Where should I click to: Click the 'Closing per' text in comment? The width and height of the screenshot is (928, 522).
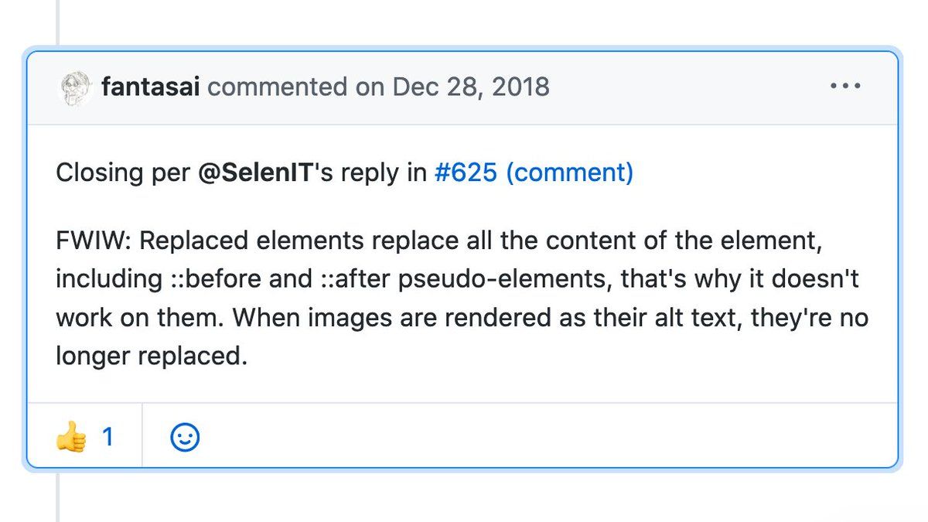click(123, 172)
